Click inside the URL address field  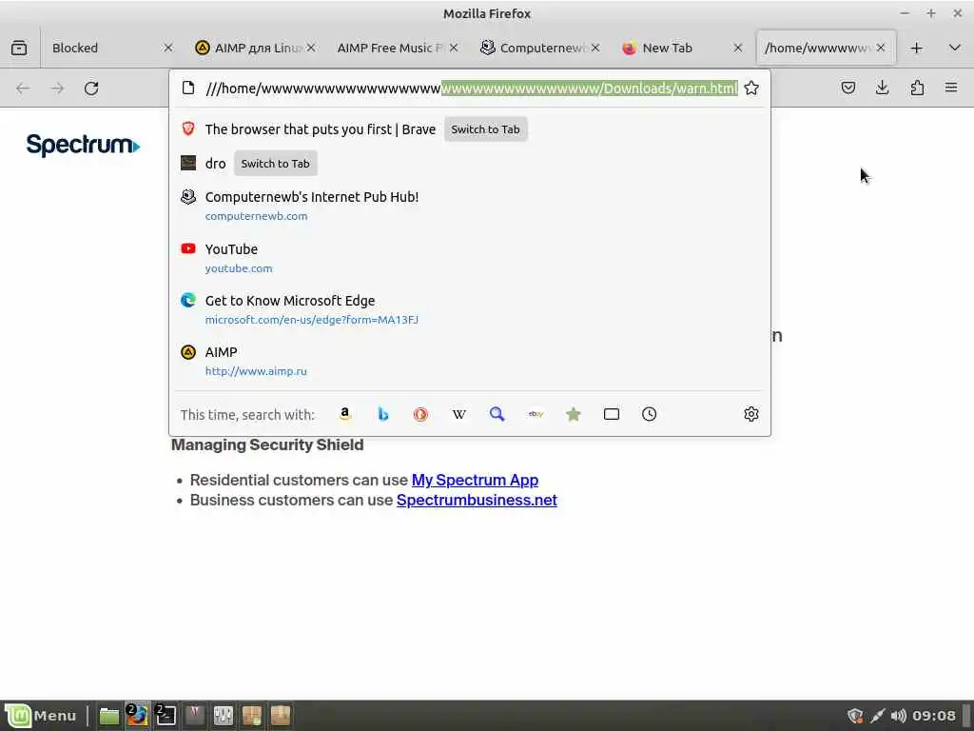[471, 89]
